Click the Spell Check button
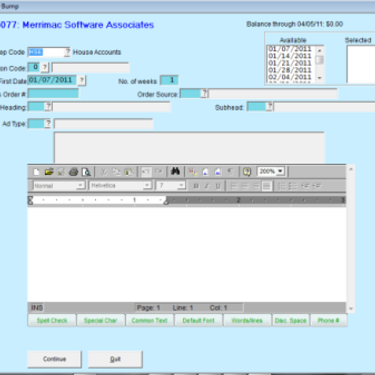The width and height of the screenshot is (375, 375). click(52, 320)
